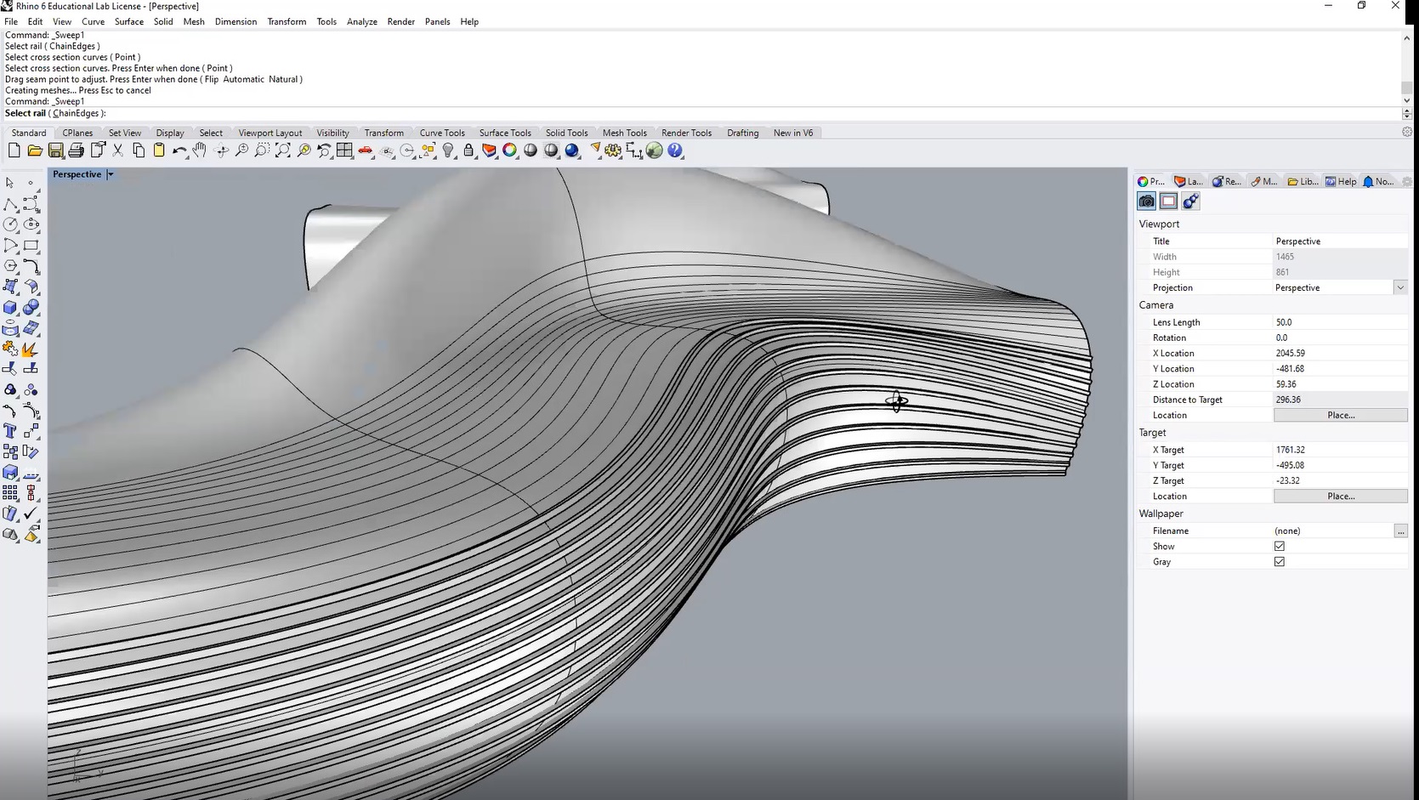Switch to the Curve Tools toolbar tab
This screenshot has height=800, width=1419.
point(442,133)
